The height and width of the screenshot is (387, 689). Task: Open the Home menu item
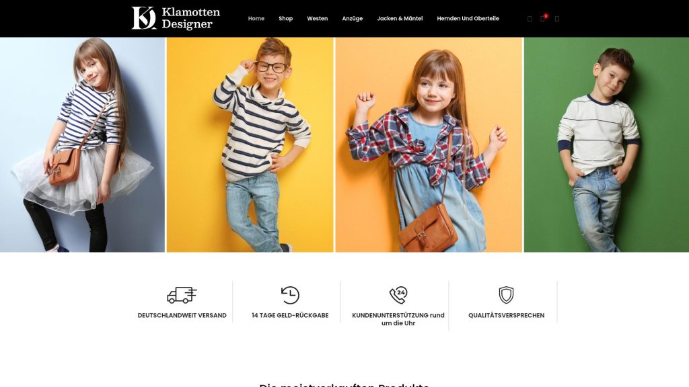[x=256, y=18]
